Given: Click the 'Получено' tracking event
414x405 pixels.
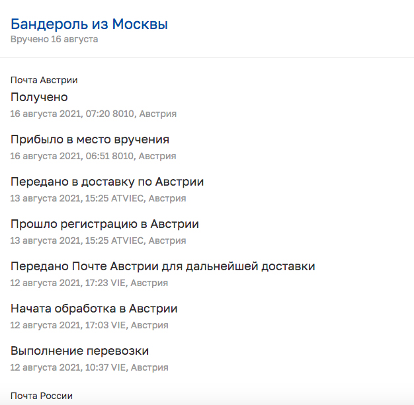Looking at the screenshot, I should point(39,97).
